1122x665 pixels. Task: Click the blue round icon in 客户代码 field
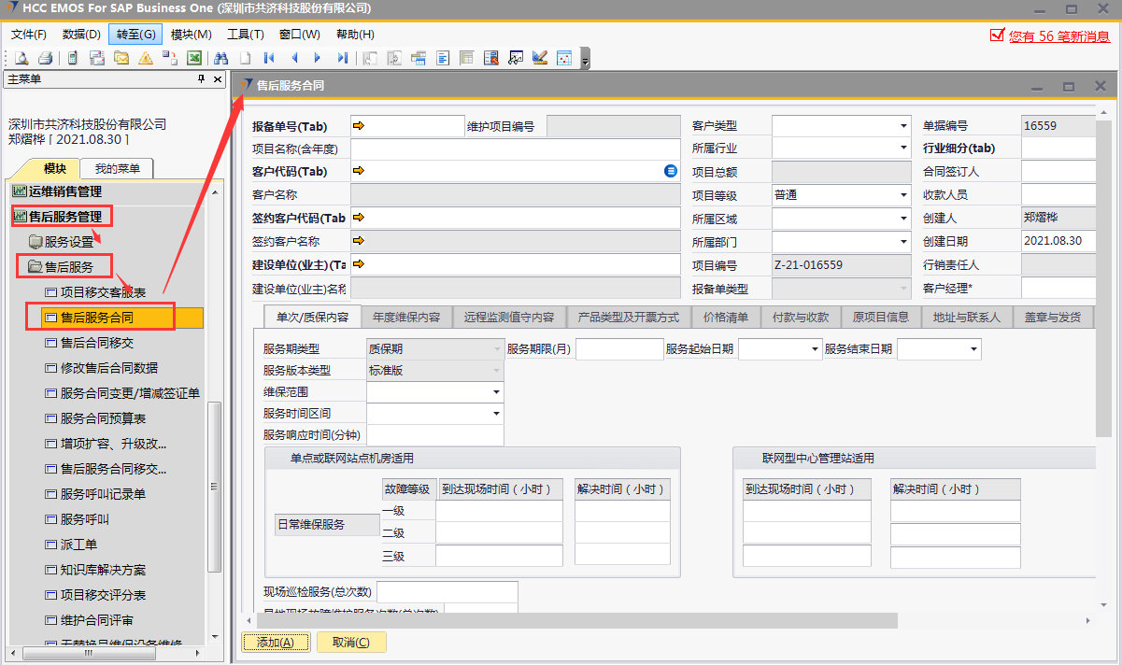pyautogui.click(x=670, y=171)
